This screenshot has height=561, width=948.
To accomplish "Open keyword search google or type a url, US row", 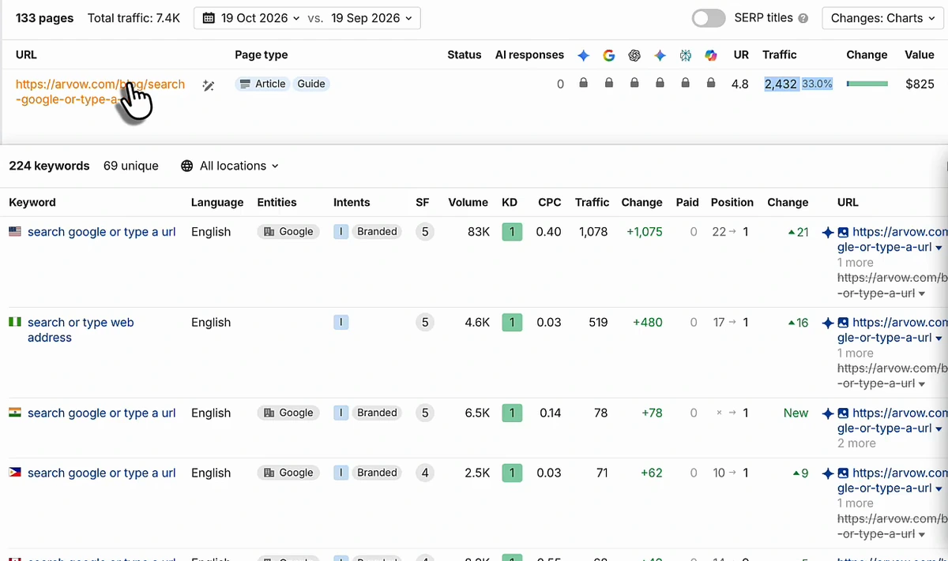I will [x=102, y=232].
